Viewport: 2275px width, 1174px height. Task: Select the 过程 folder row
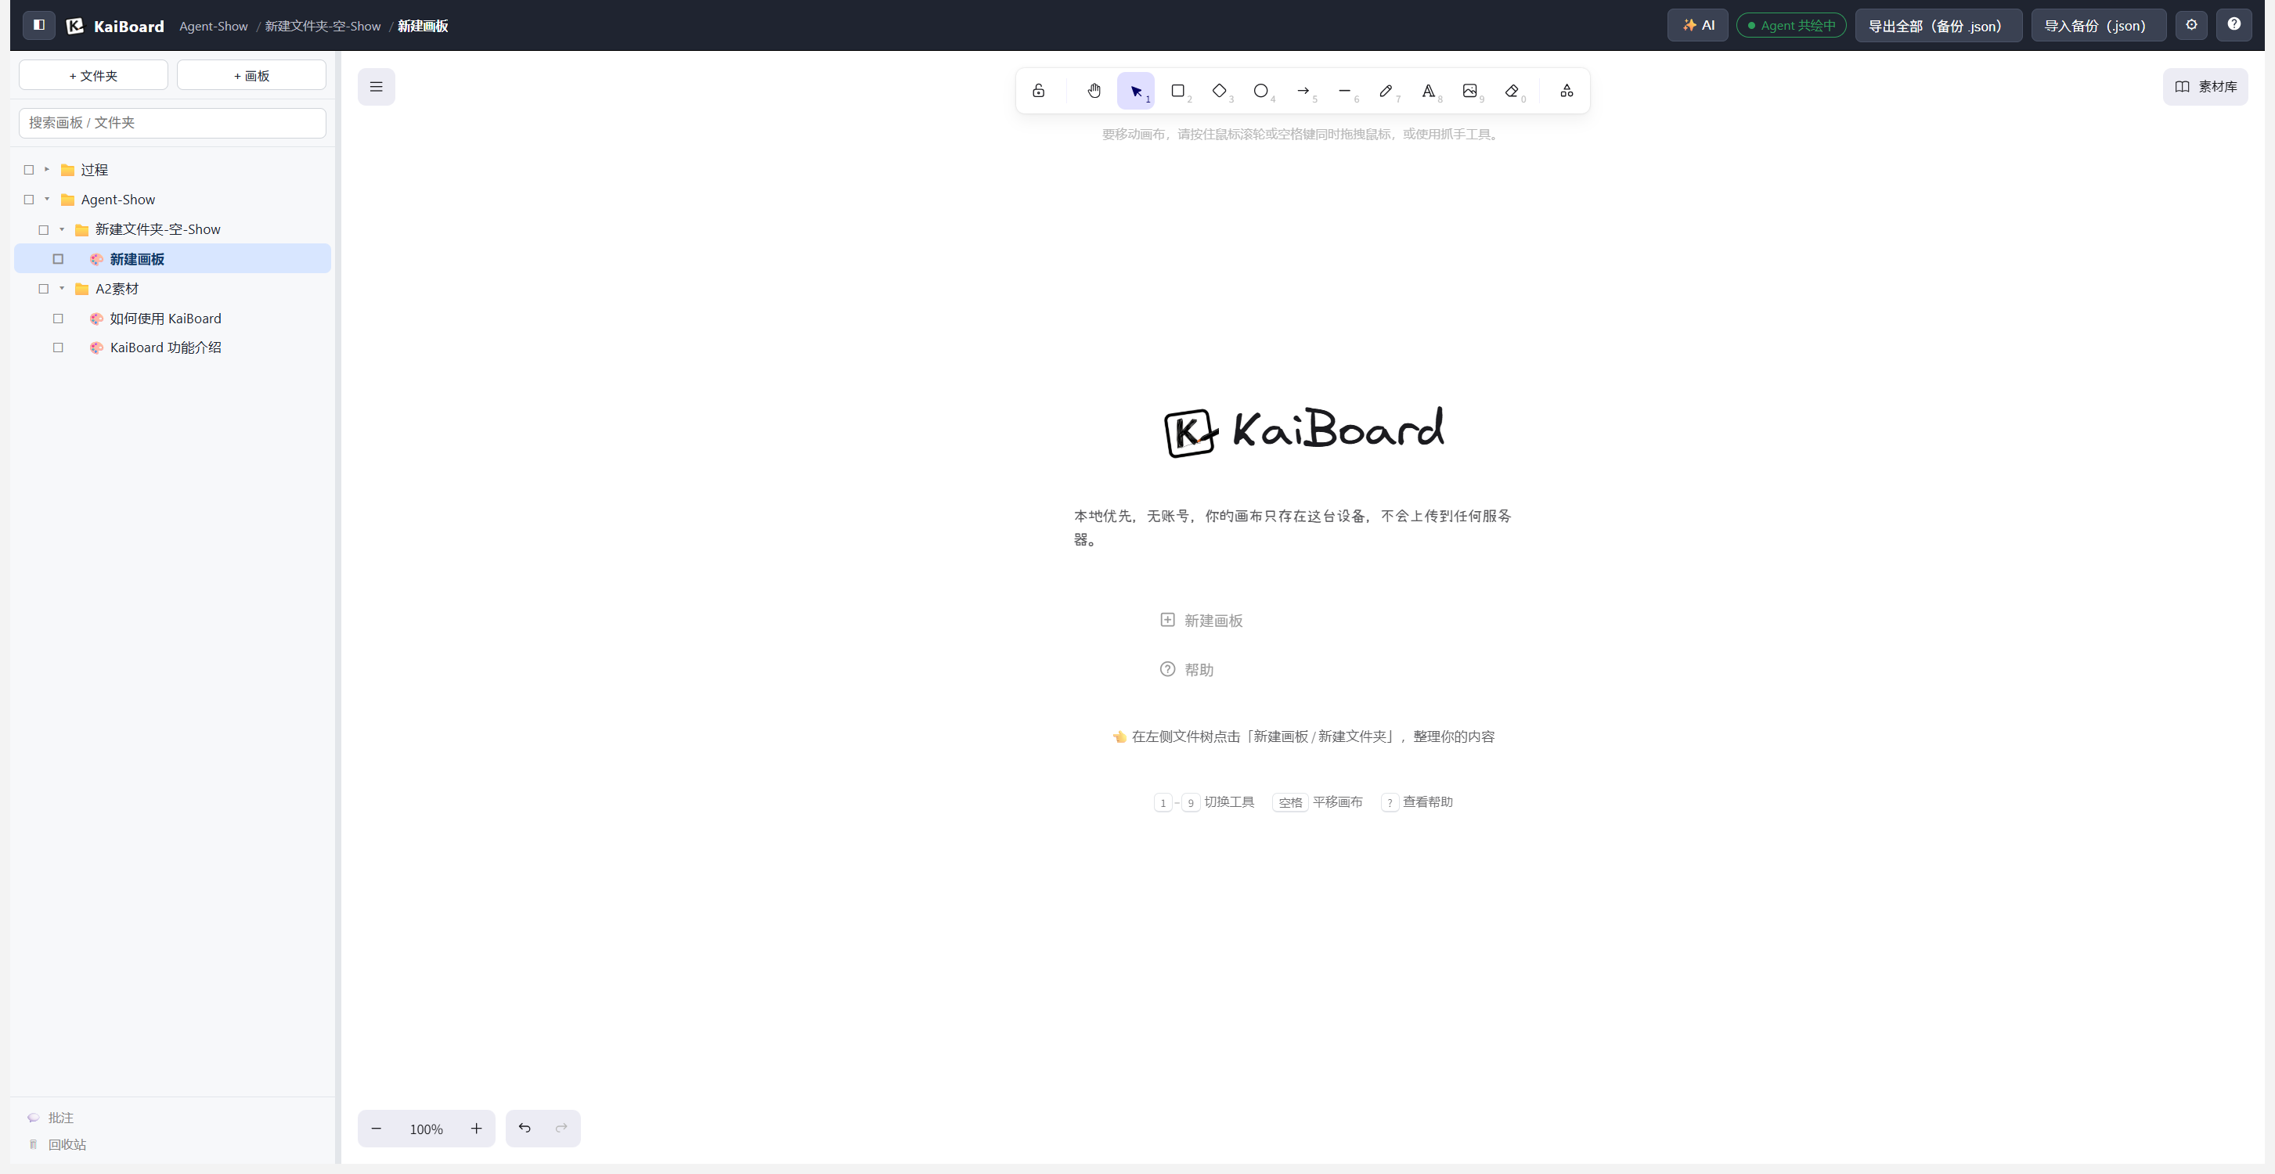pos(173,170)
